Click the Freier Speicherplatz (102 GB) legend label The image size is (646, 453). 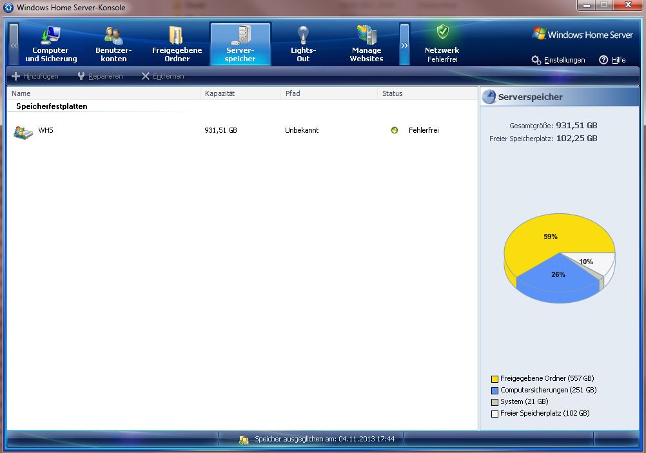click(545, 413)
